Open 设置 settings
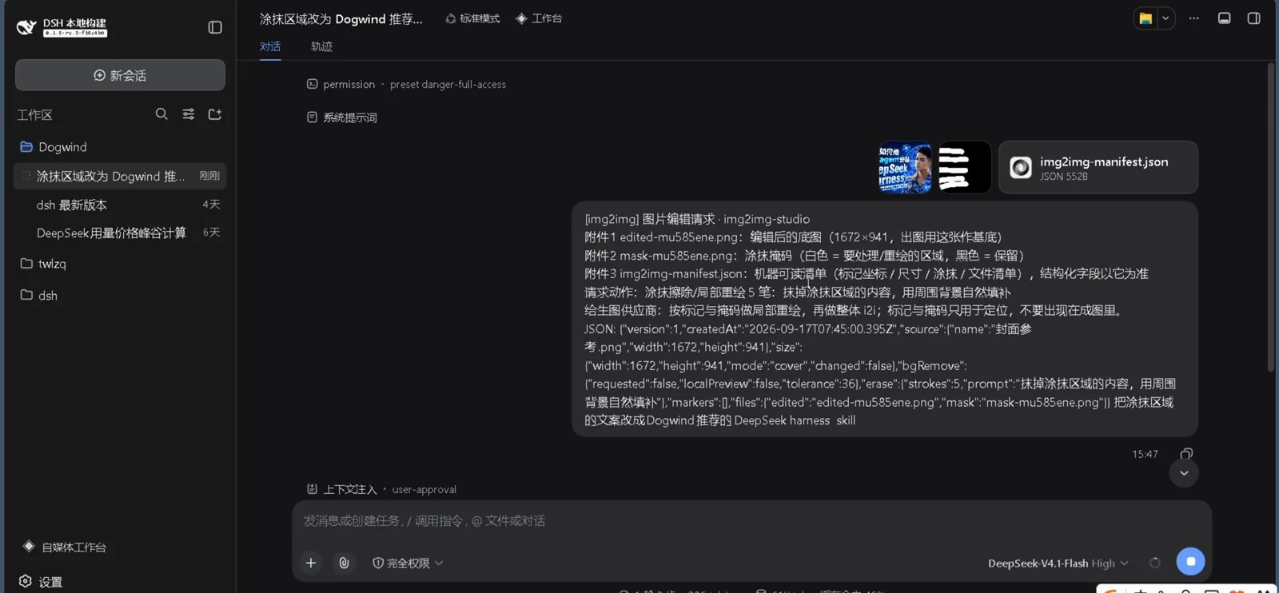 click(41, 582)
